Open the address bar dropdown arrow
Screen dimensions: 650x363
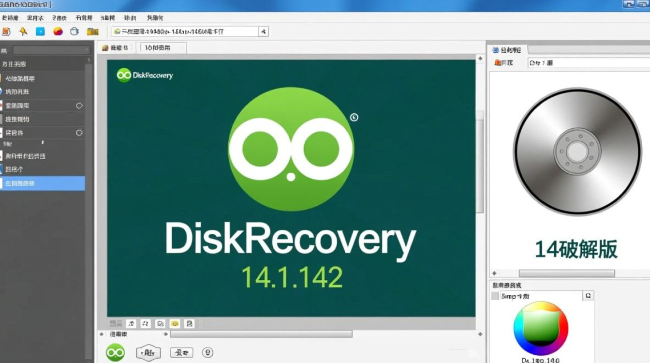263,31
